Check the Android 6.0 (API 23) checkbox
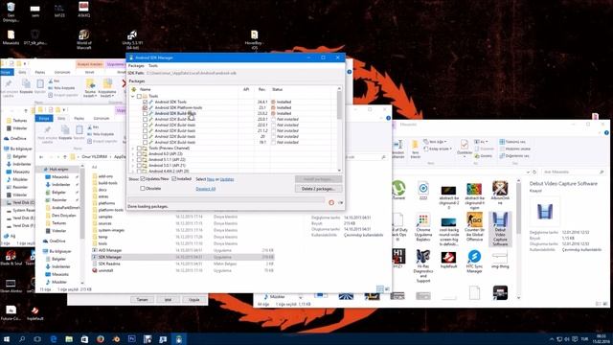 (139, 154)
